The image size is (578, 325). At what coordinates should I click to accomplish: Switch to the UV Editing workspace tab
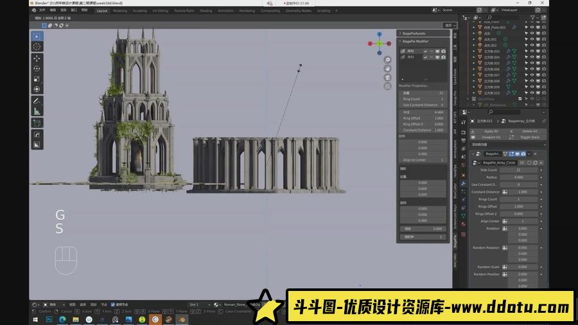(161, 11)
